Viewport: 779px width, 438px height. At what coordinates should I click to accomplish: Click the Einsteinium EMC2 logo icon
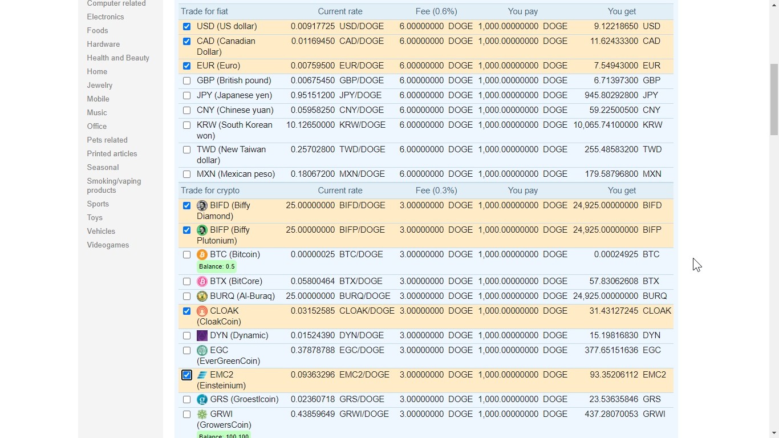[x=202, y=375]
